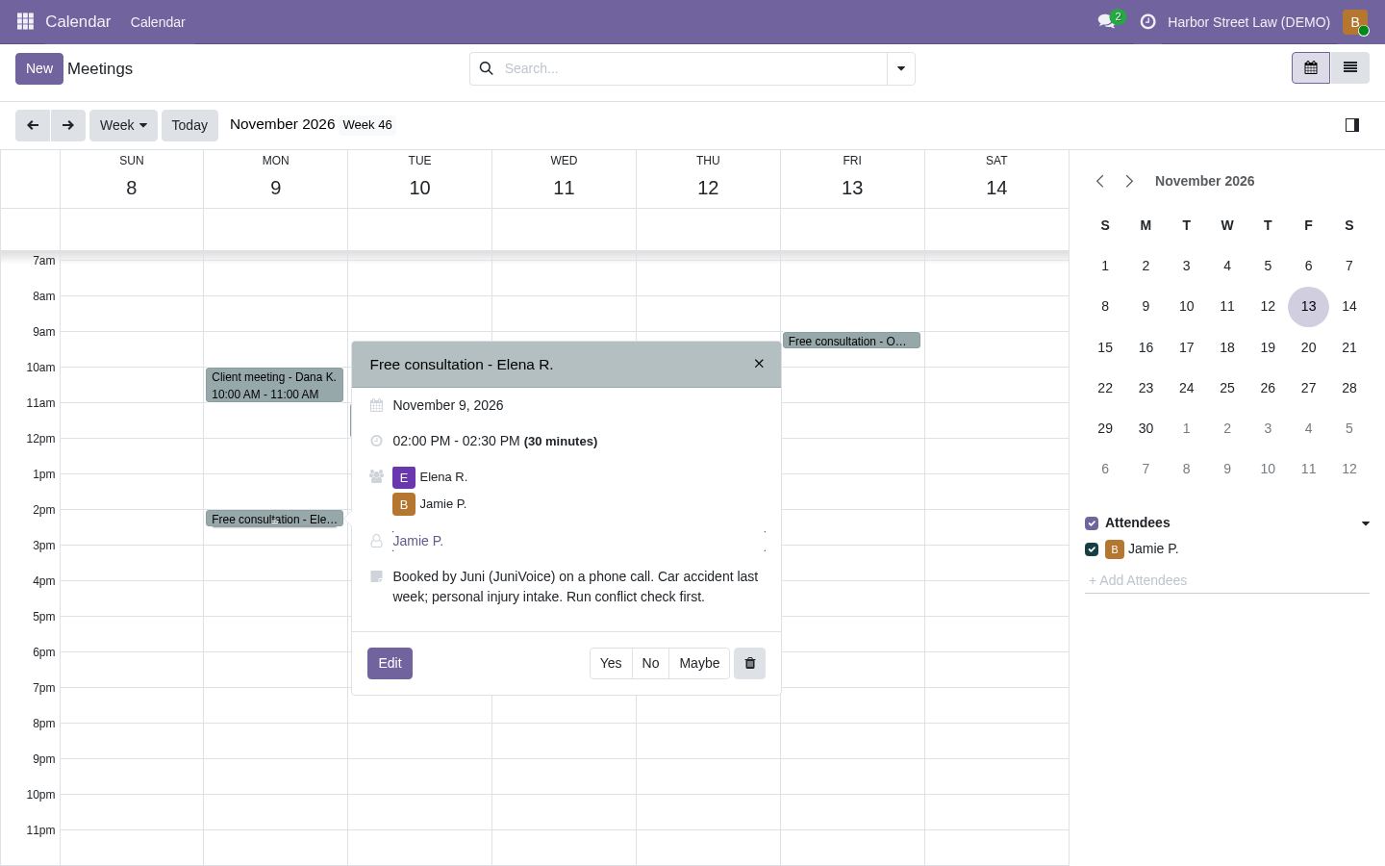Image resolution: width=1385 pixels, height=866 pixels.
Task: Open the Calendar menu item
Action: click(158, 21)
